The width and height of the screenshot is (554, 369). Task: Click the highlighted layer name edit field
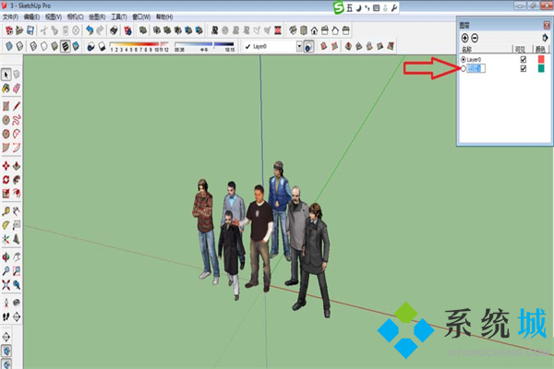coord(476,68)
